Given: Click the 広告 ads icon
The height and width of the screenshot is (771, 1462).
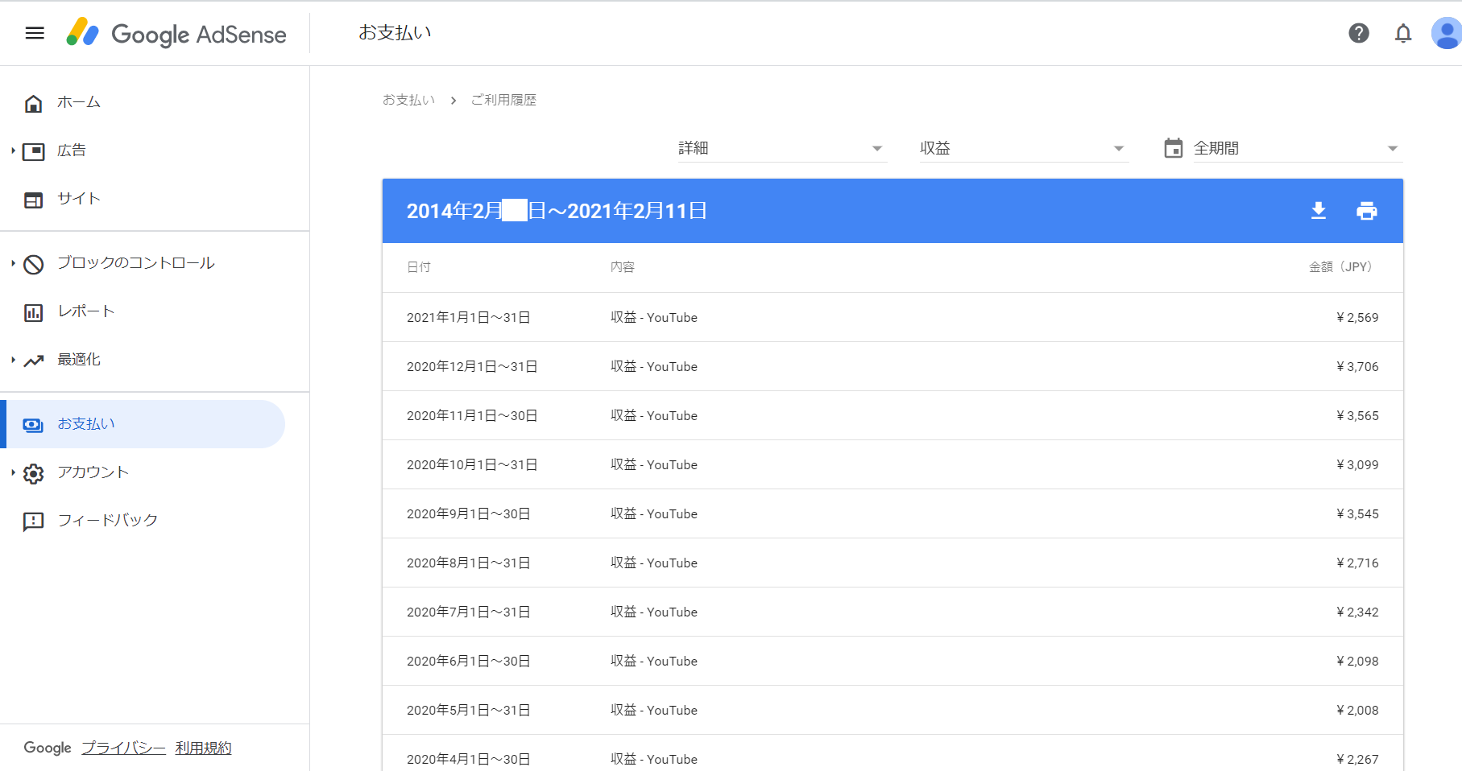Looking at the screenshot, I should tap(33, 151).
